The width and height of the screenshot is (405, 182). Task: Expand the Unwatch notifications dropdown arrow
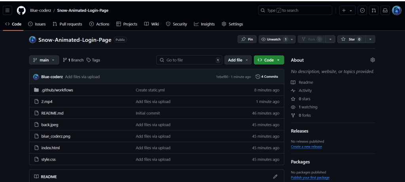(292, 39)
